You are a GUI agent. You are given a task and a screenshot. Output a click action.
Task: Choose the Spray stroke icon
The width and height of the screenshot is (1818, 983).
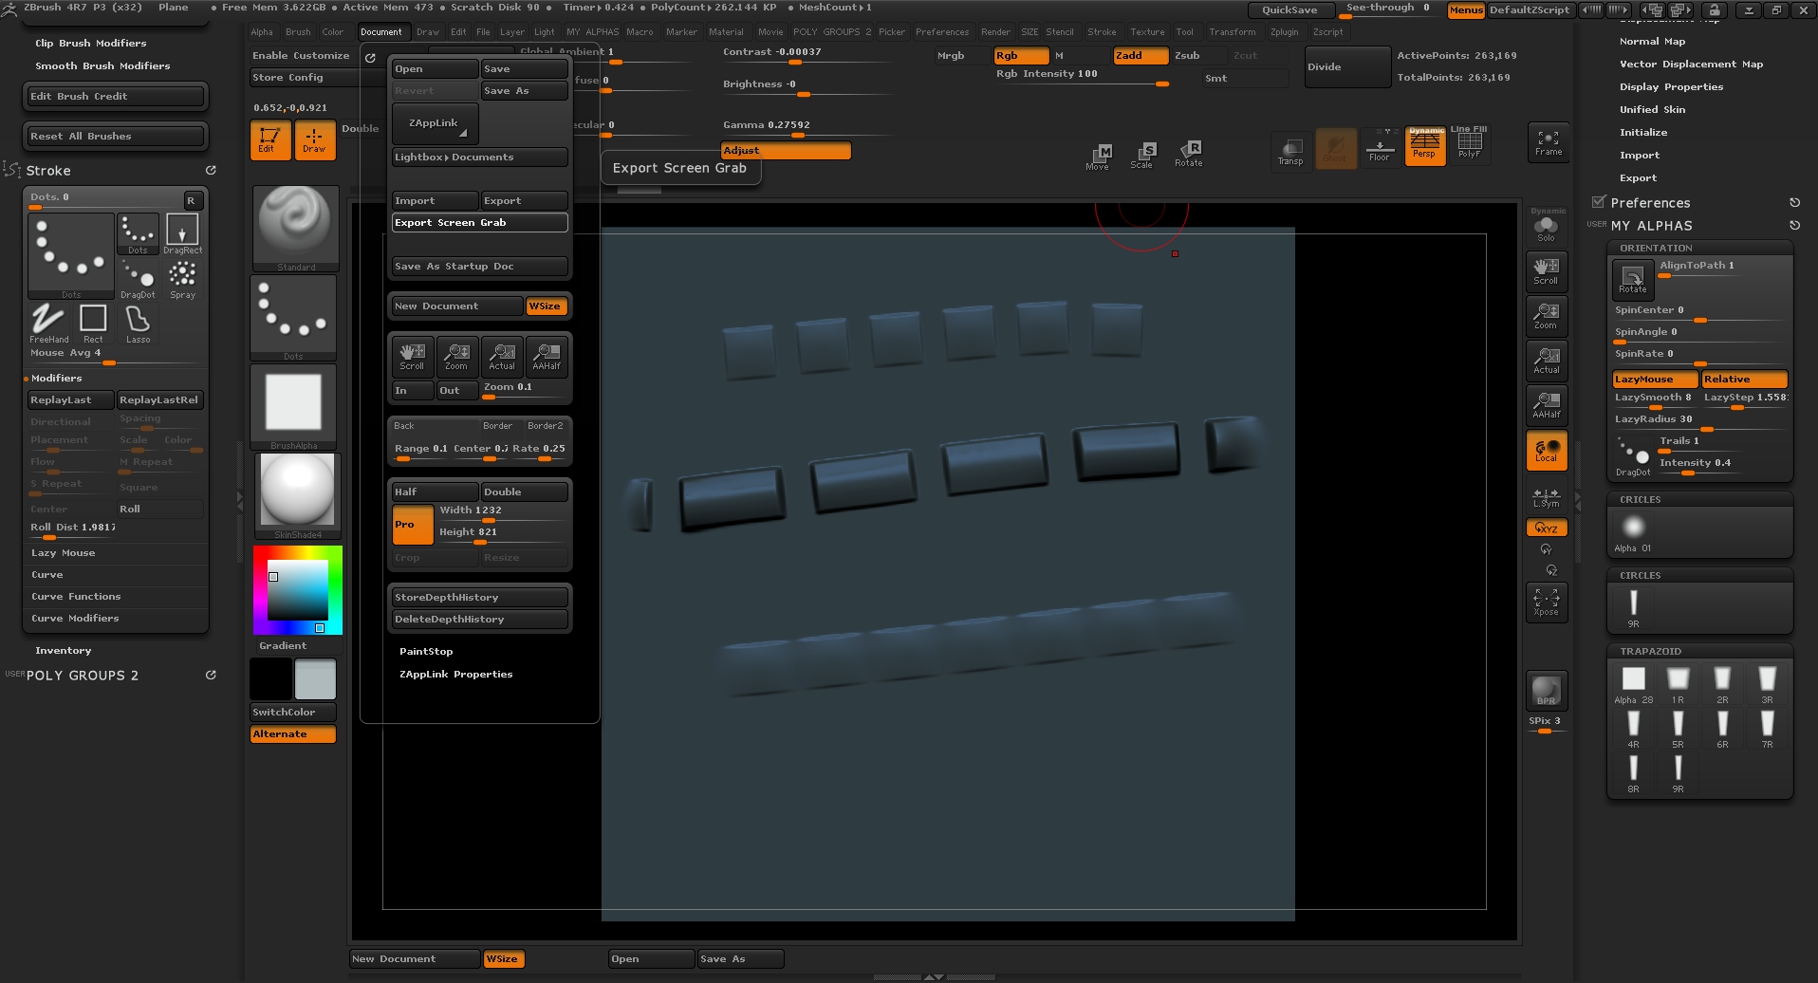pos(182,277)
